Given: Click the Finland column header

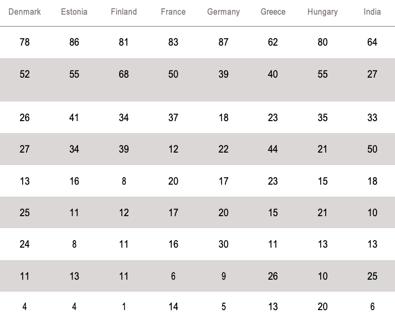Looking at the screenshot, I should click(x=124, y=12).
